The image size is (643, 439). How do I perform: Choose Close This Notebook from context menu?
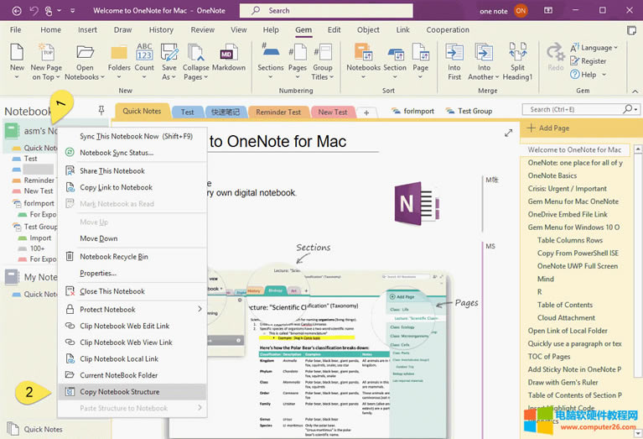(111, 291)
